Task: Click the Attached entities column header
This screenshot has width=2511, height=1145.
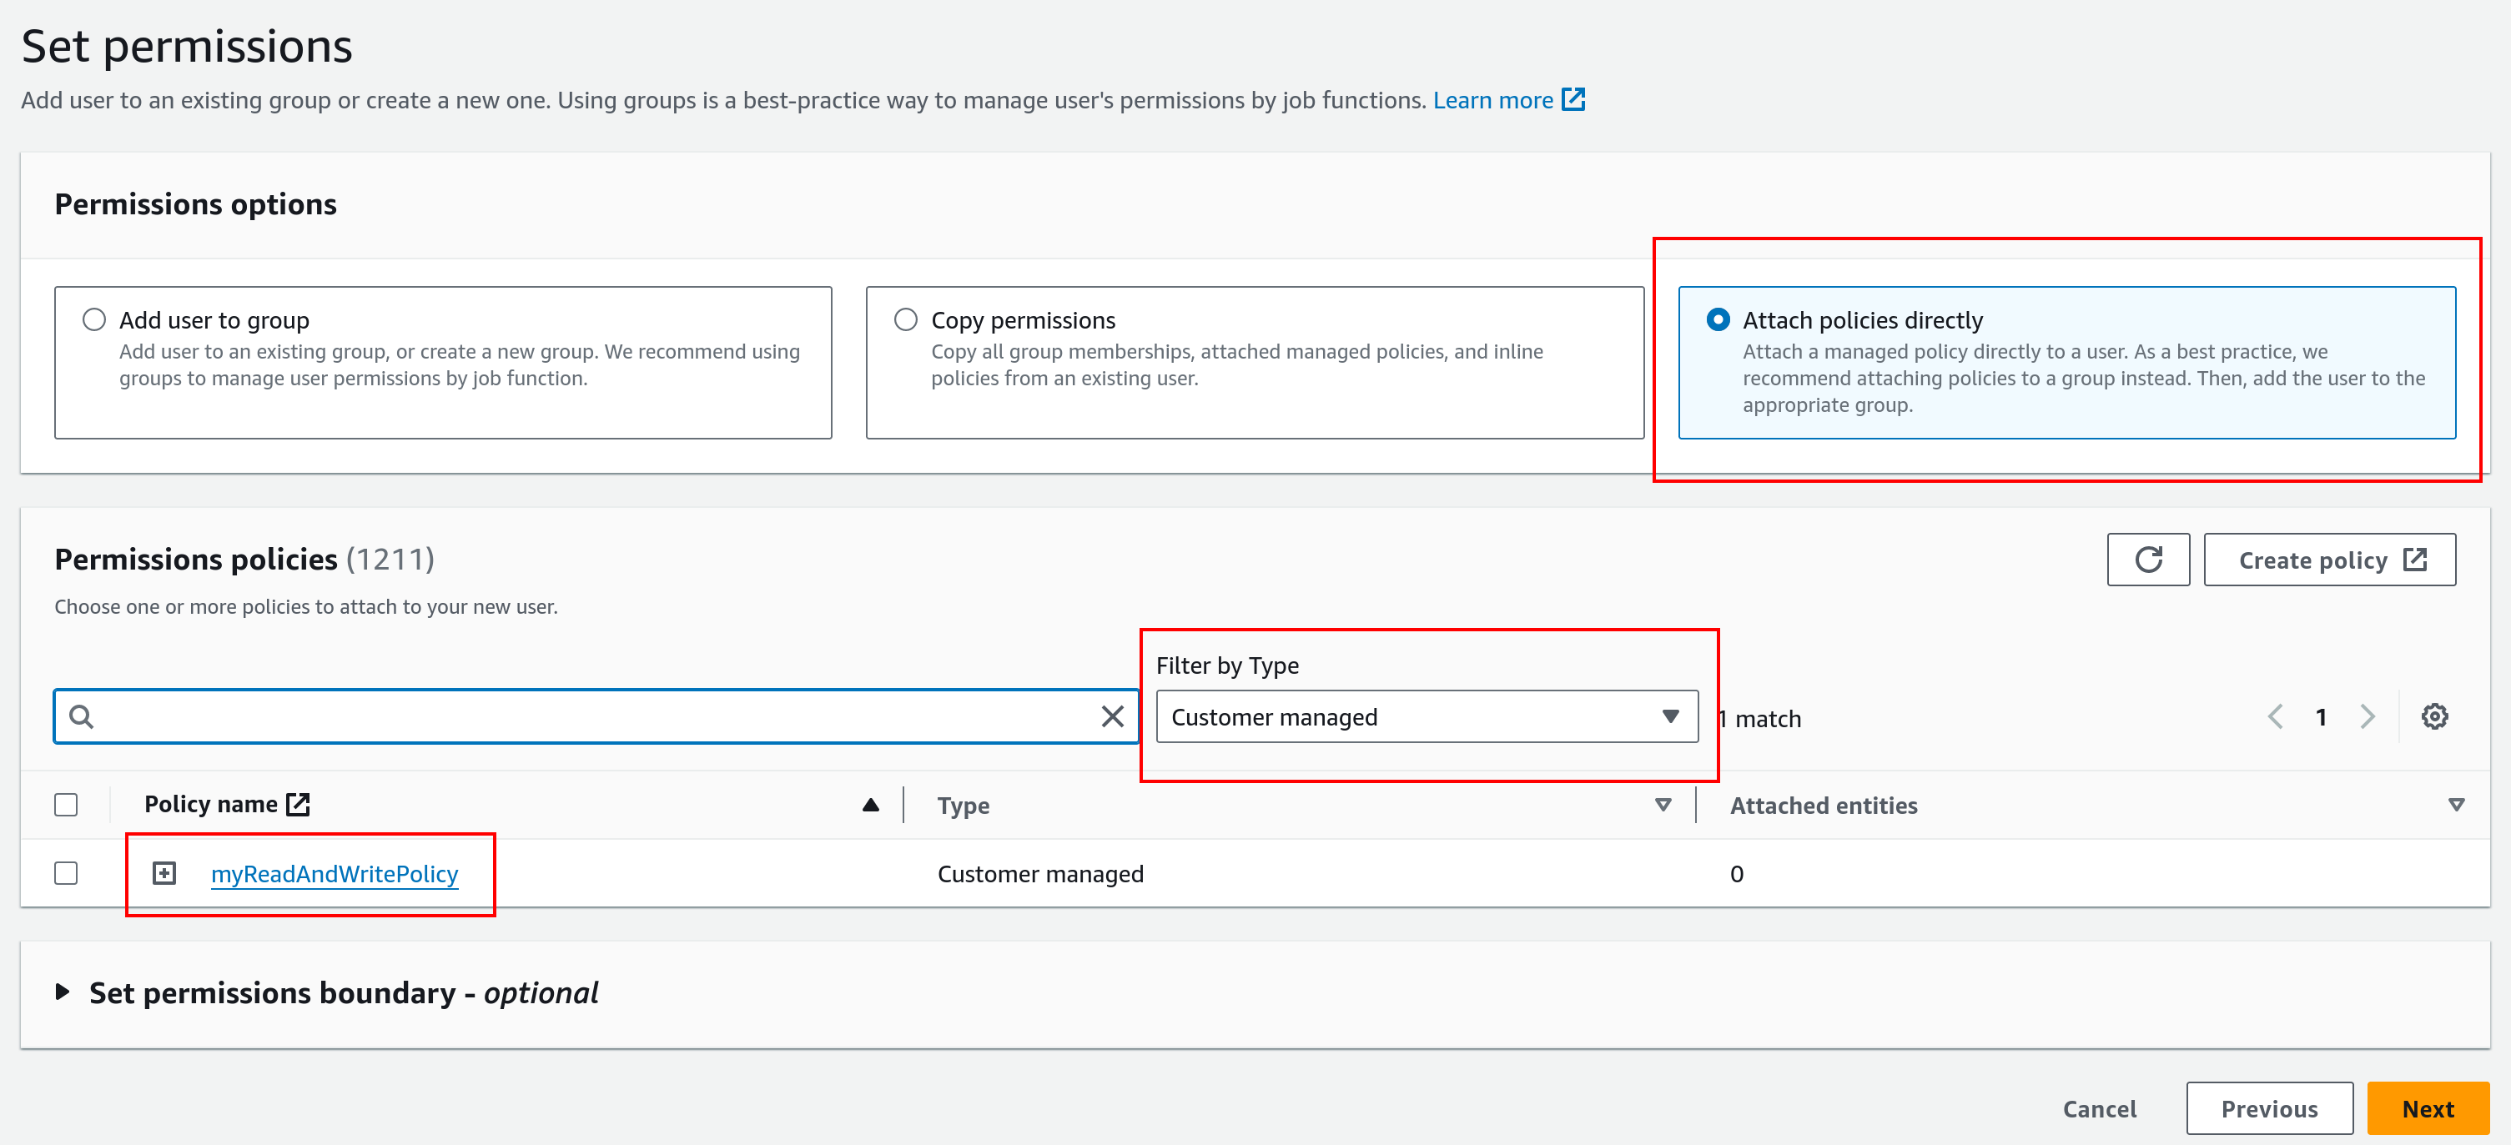Action: (x=1823, y=806)
